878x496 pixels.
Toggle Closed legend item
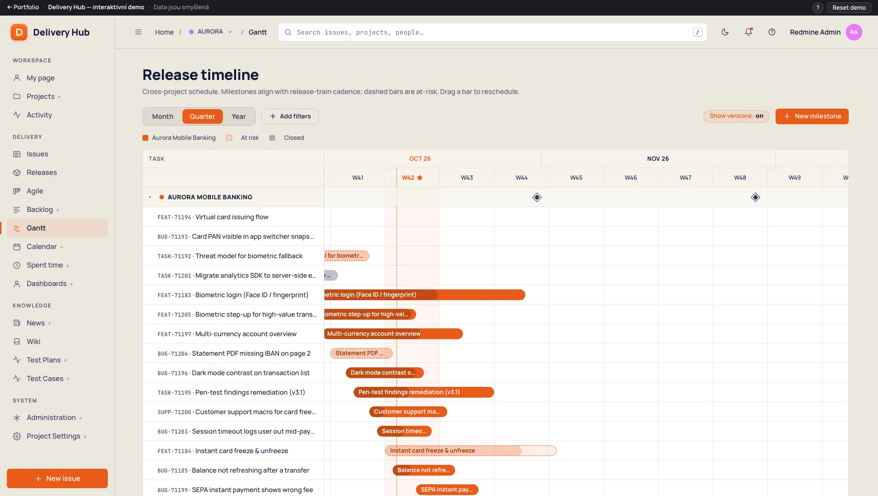(x=287, y=138)
